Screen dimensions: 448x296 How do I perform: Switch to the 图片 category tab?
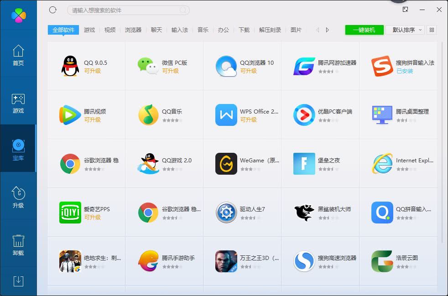click(296, 30)
